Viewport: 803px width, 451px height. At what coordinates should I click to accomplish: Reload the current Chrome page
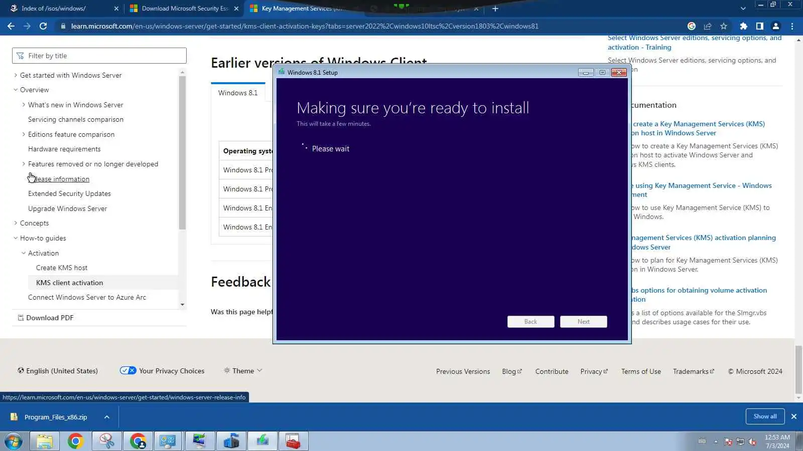(43, 26)
